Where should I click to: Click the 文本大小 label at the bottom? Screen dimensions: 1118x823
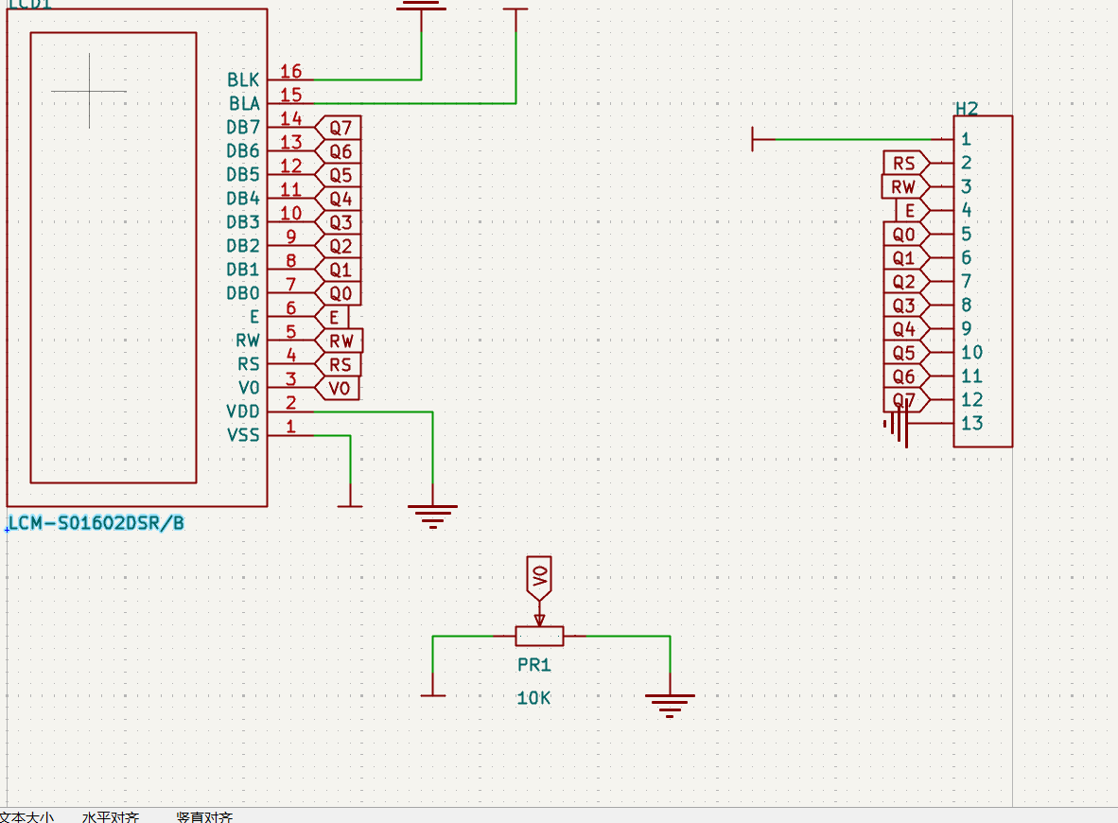point(26,816)
